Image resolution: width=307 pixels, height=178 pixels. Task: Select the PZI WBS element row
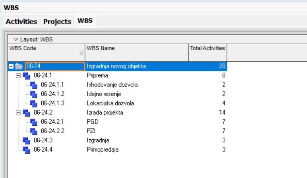pos(91,131)
